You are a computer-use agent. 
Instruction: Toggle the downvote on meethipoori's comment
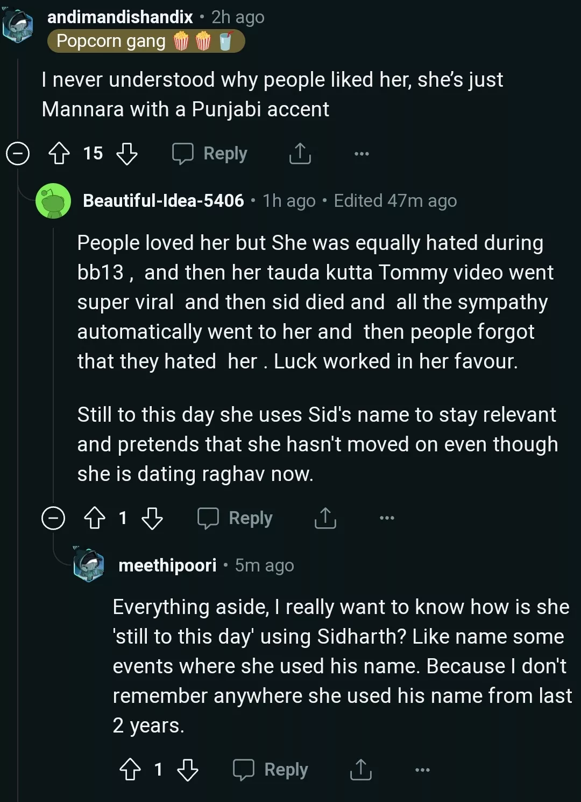coord(188,769)
